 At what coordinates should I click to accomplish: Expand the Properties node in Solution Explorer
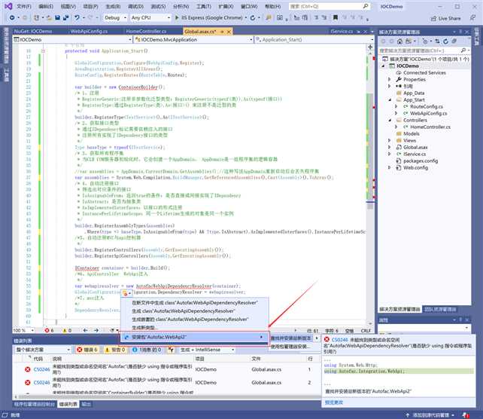point(390,79)
